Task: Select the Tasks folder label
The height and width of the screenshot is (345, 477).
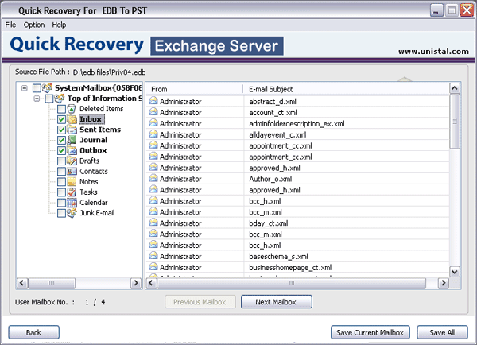Action: click(x=88, y=192)
